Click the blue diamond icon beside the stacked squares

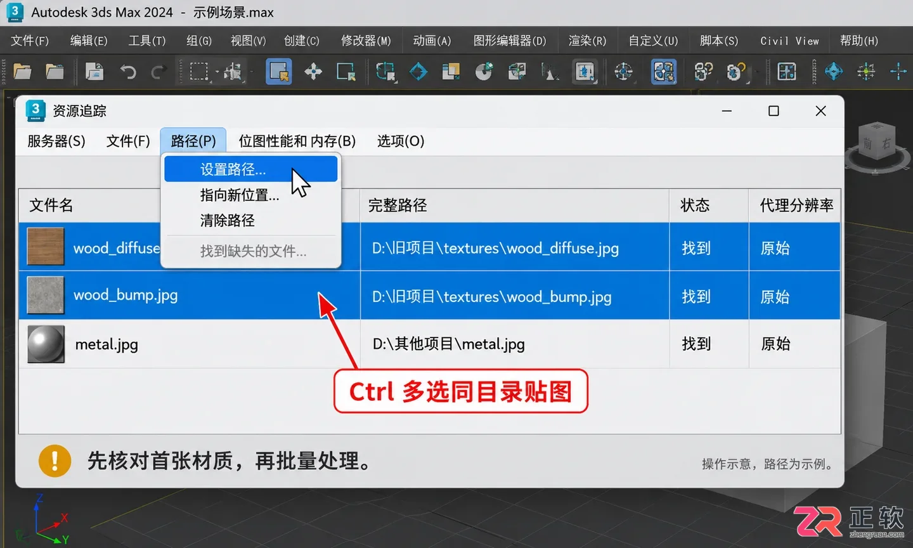pos(418,72)
